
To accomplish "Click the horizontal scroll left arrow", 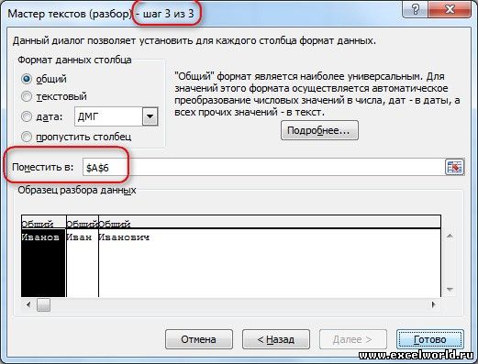I will (x=28, y=304).
